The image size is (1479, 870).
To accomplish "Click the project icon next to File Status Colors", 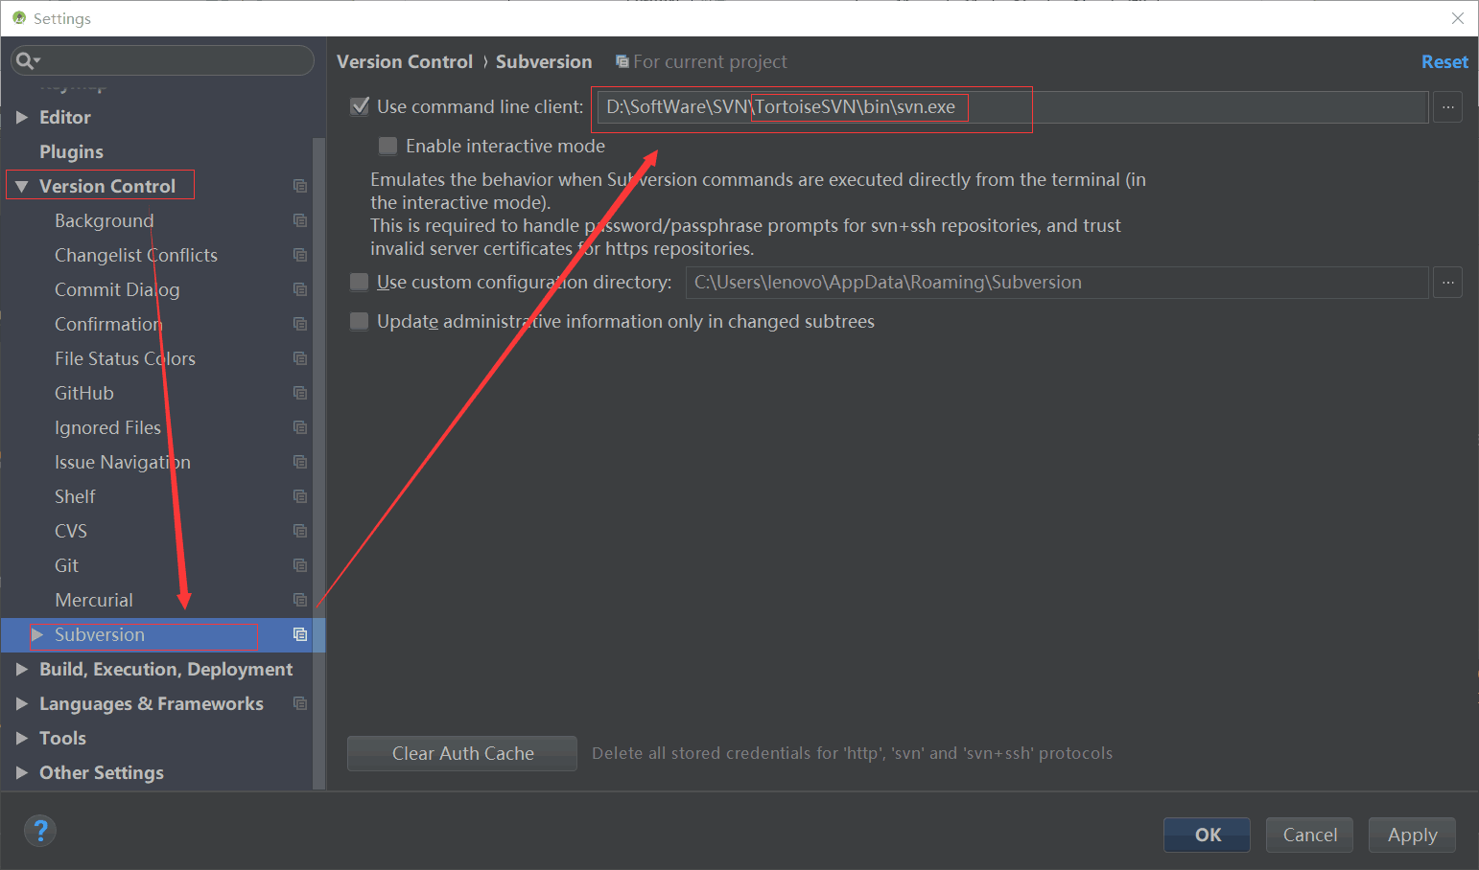I will [x=300, y=358].
